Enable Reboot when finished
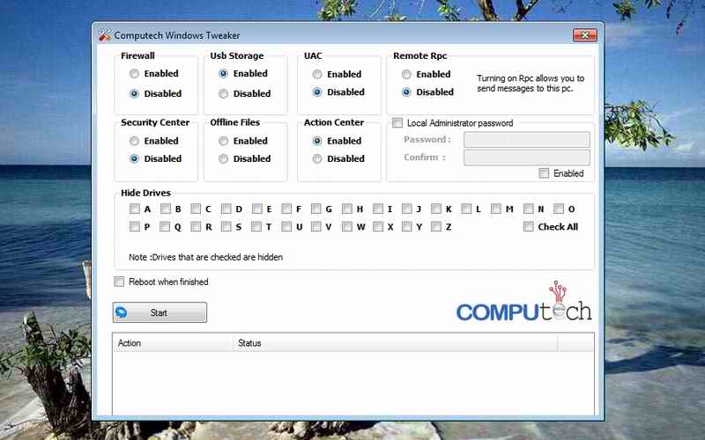 [119, 282]
